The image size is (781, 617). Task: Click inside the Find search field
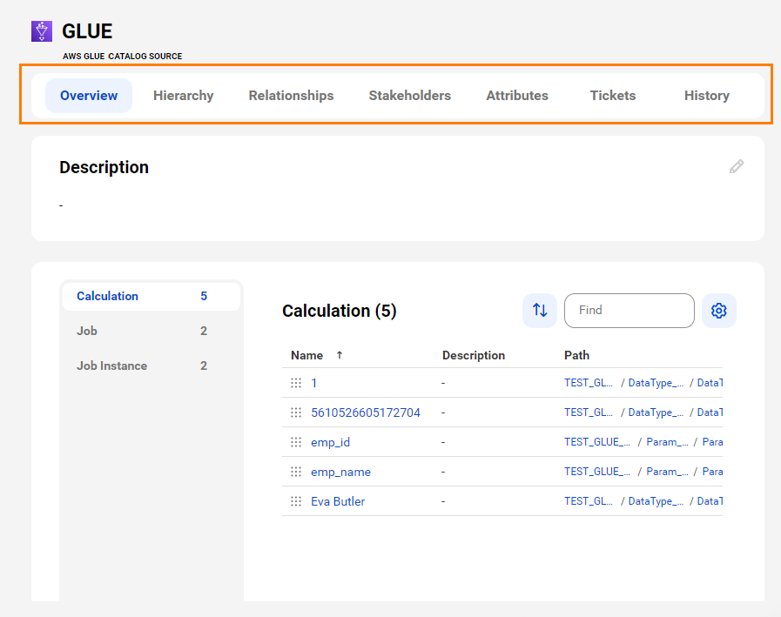click(x=630, y=311)
